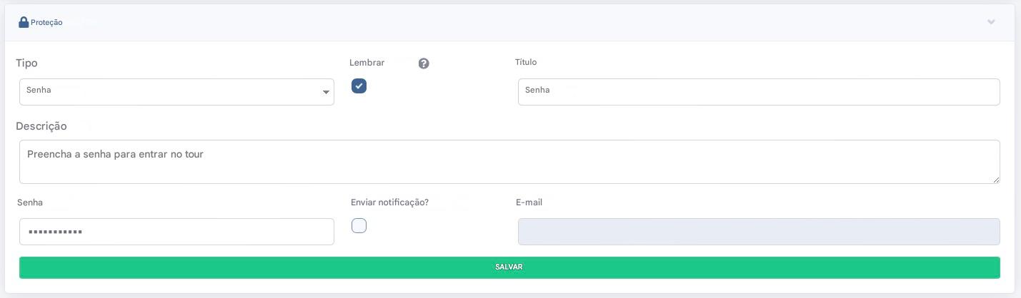The image size is (1021, 298).
Task: Click the Descrição field label
Action: (x=41, y=126)
